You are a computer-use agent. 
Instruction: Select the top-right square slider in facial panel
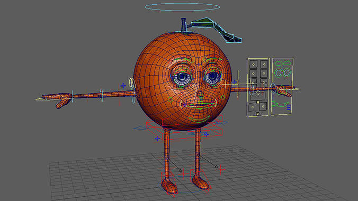[264, 65]
